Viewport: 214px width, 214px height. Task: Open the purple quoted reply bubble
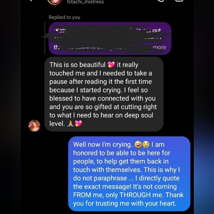(110, 38)
